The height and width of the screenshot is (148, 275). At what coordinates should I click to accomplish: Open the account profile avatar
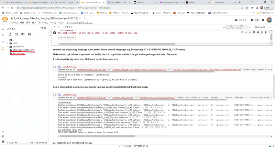click(269, 20)
